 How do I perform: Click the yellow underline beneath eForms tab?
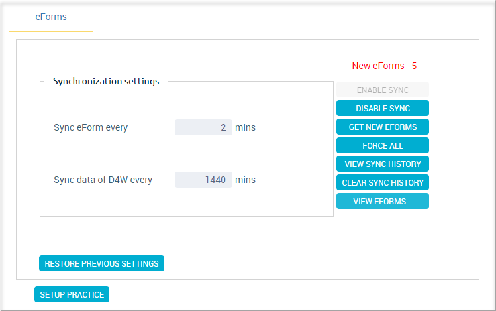(51, 31)
